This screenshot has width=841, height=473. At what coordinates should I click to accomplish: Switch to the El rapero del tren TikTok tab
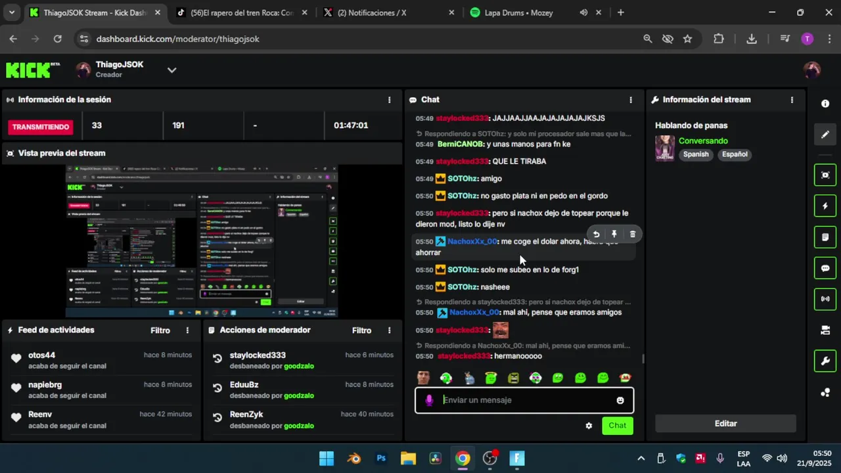(242, 12)
